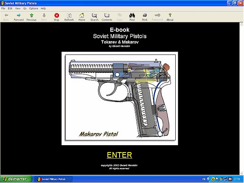
Task: Refresh the e-book page
Action: [69, 17]
